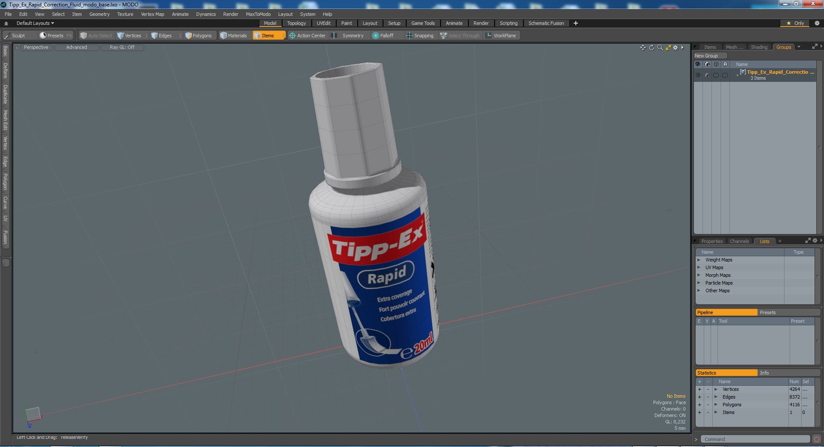Screen dimensions: 824x447
Task: Expand Morph Maps list
Action: 699,275
